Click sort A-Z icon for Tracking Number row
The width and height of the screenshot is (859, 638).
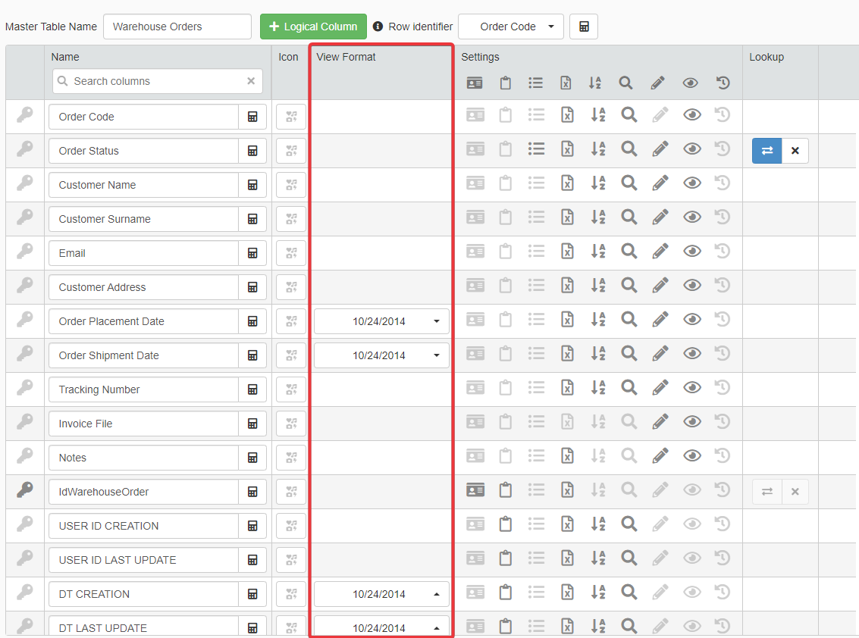click(x=597, y=388)
